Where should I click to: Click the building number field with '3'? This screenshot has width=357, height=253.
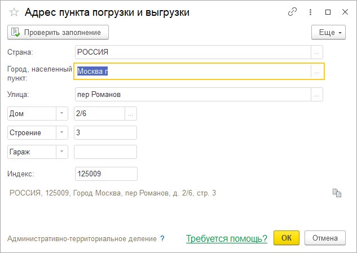(x=105, y=132)
